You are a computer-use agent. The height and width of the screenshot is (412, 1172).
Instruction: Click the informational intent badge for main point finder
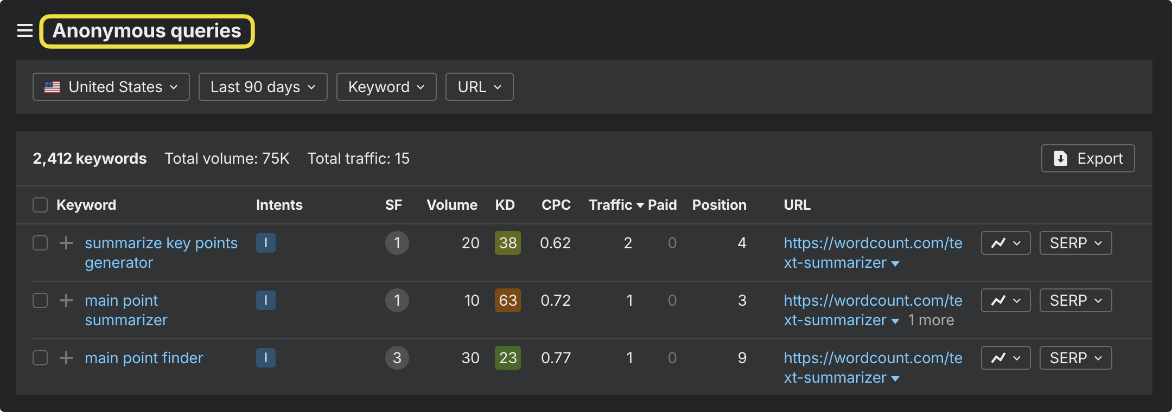tap(266, 358)
